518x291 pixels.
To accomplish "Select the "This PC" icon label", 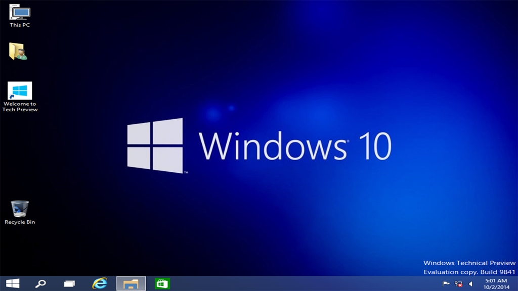I will coord(20,25).
